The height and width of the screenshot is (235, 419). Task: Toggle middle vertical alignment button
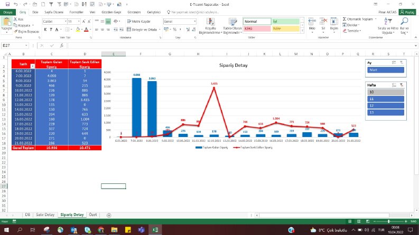click(x=103, y=21)
